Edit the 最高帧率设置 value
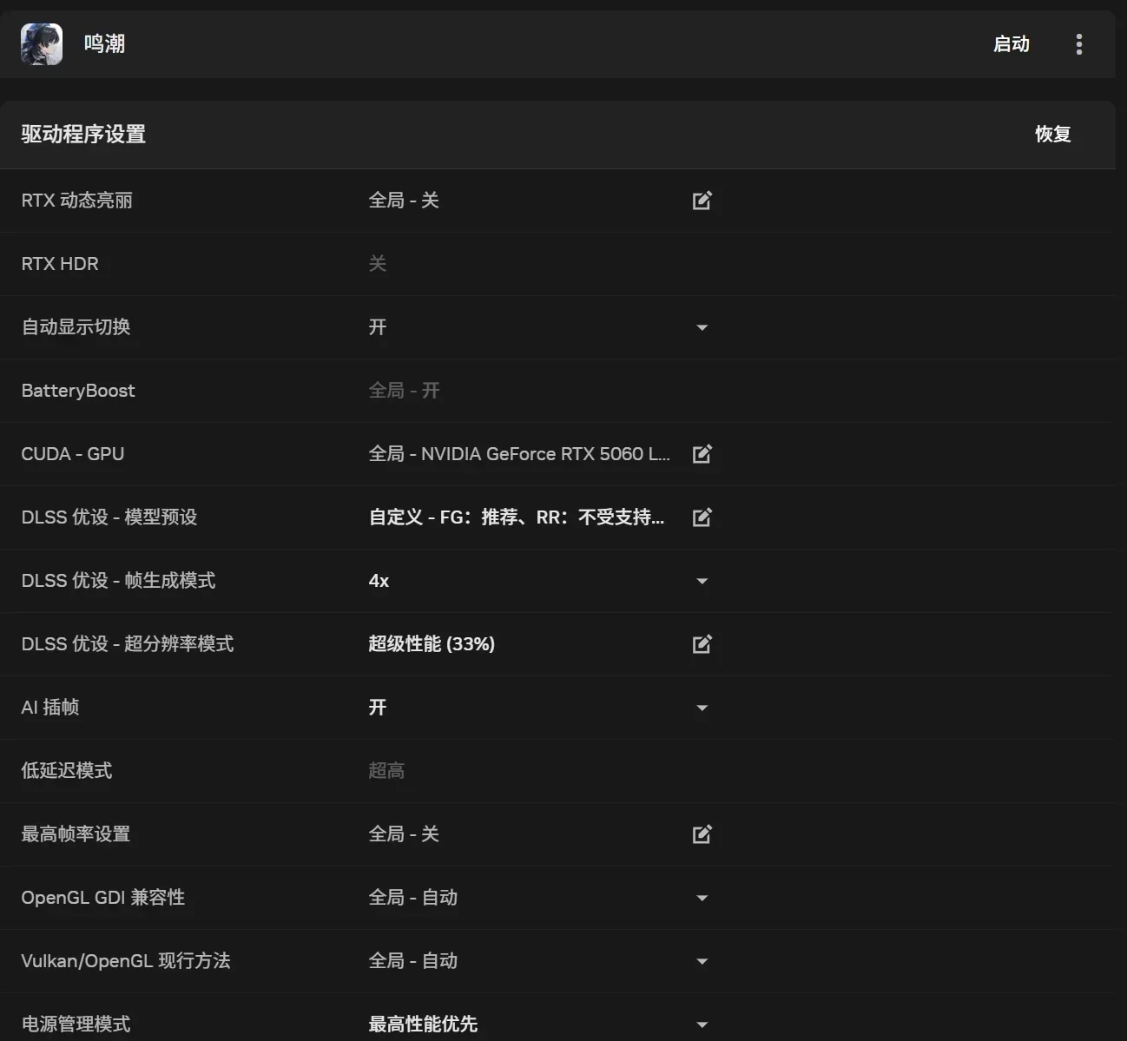1127x1041 pixels. click(702, 834)
